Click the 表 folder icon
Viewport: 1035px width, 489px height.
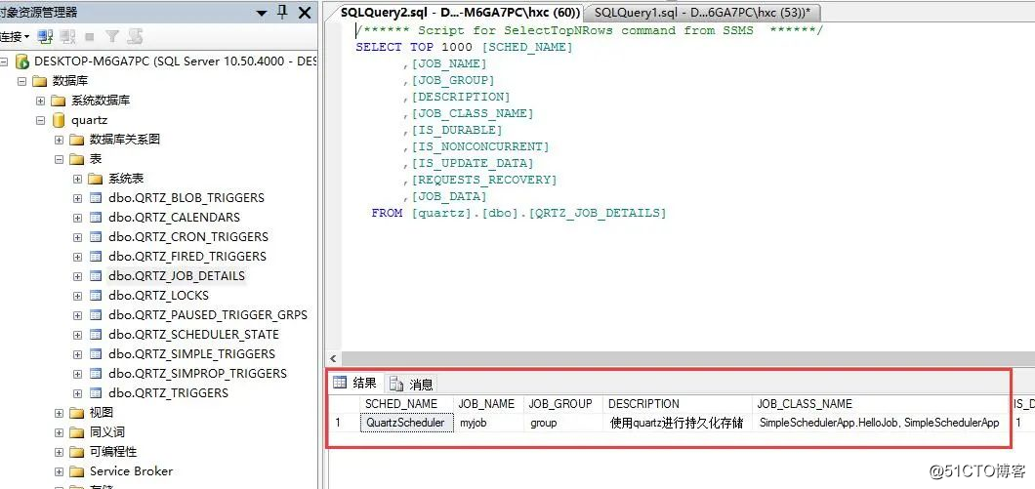(77, 159)
